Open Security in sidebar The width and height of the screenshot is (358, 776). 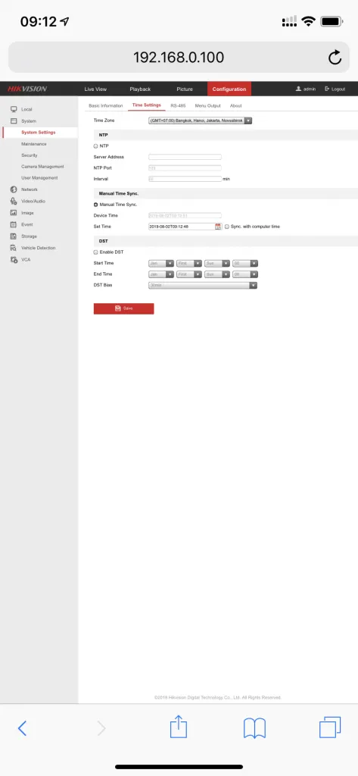tap(30, 155)
